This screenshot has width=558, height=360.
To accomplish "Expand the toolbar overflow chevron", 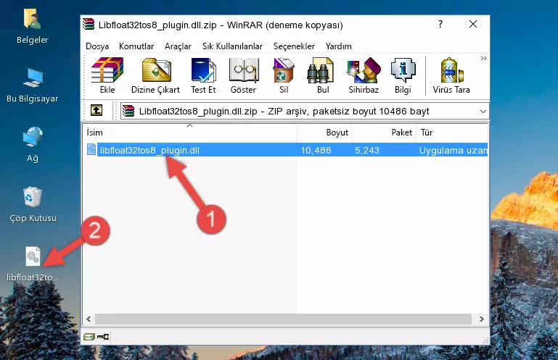I will coord(483,58).
